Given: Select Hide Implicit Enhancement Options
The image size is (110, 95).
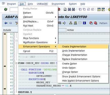Looking at the screenshot, I should click(x=83, y=81).
